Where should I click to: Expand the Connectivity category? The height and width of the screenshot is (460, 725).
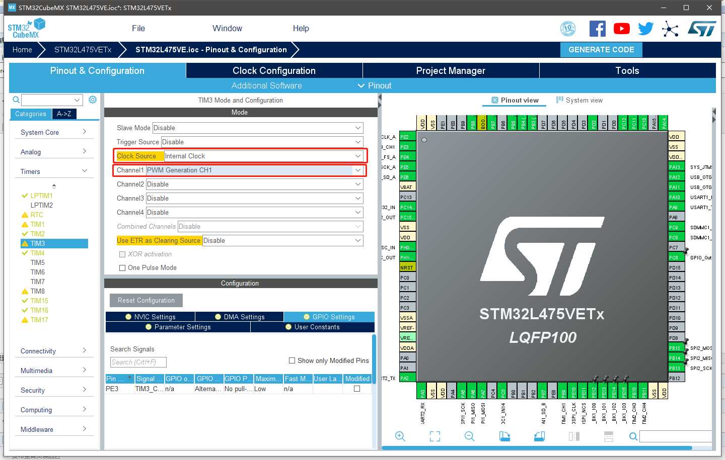[x=53, y=351]
